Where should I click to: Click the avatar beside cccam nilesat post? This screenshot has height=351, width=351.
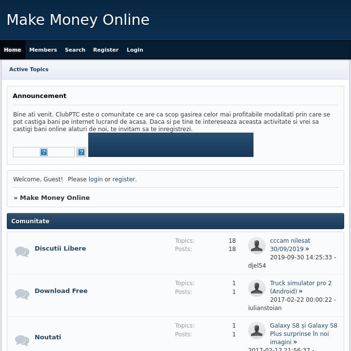(257, 246)
